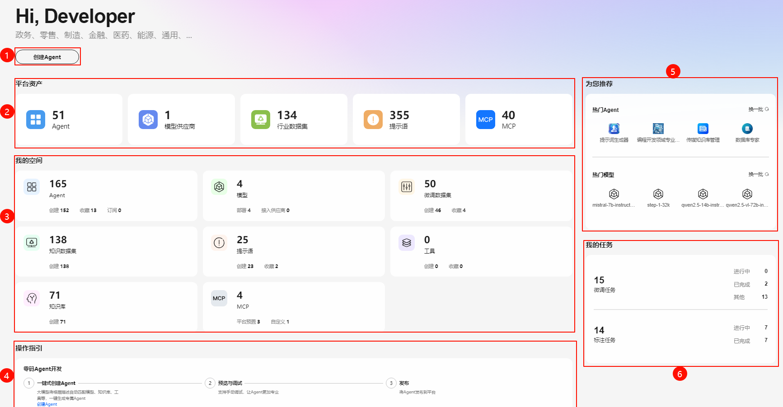This screenshot has width=783, height=407.
Task: Click the 创建Agent link in 操作指引
Action: click(x=47, y=404)
